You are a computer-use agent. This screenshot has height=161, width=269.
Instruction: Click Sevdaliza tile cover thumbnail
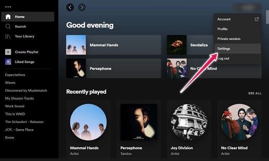click(177, 45)
